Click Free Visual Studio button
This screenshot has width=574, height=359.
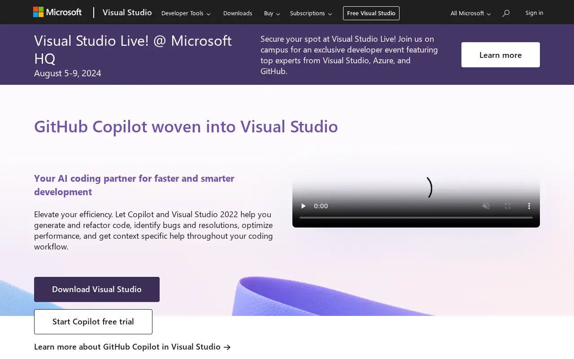click(x=371, y=13)
